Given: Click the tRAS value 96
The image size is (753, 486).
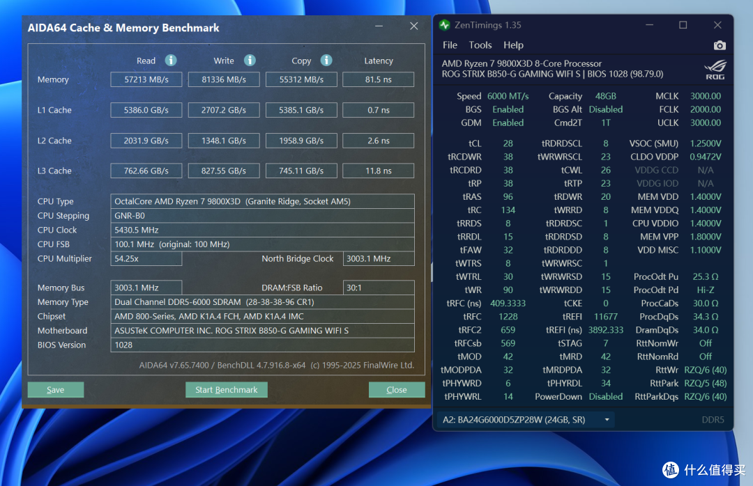Looking at the screenshot, I should (508, 197).
